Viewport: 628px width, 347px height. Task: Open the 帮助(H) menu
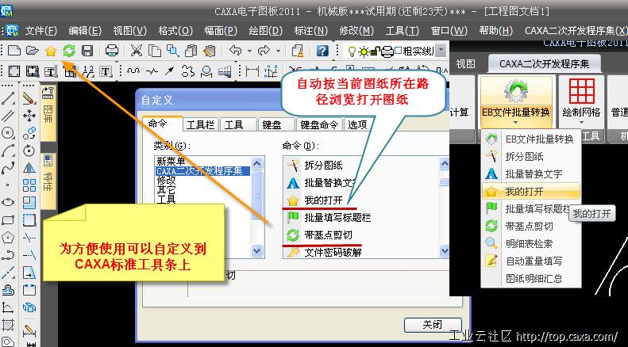[496, 30]
